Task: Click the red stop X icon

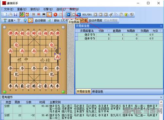Action: point(55,15)
